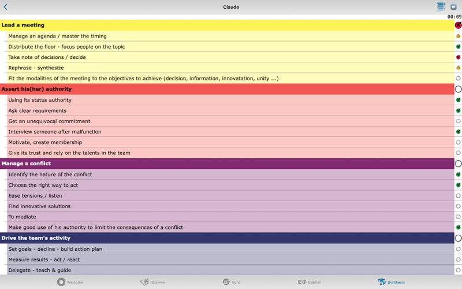Screen dimensions: 462x289
Task: Select 'Manage an agenda / master the timing' text
Action: point(57,36)
